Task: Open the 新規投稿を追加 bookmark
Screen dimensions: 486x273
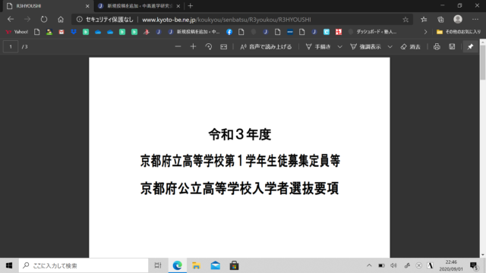Action: pyautogui.click(x=194, y=32)
